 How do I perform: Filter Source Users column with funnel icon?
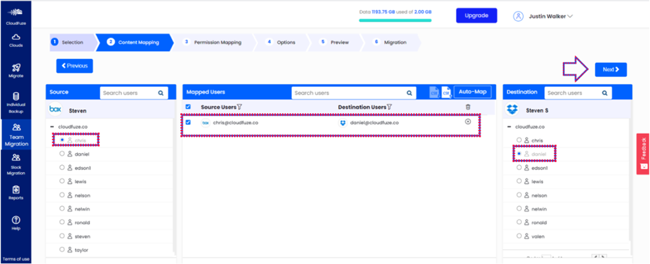[x=240, y=107]
